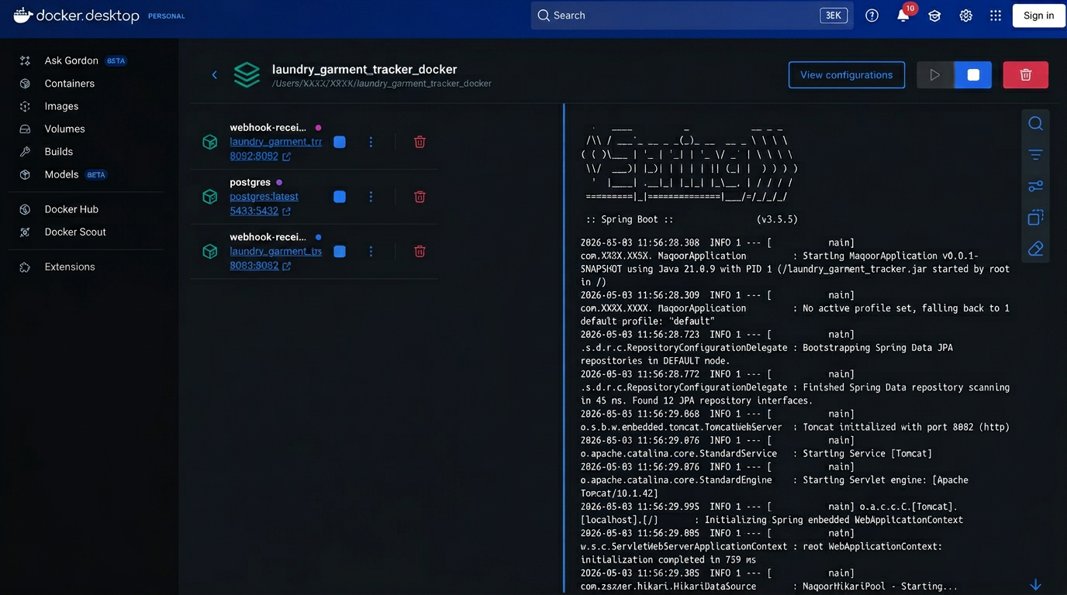This screenshot has width=1067, height=595.
Task: Jump to bottom of logs arrow
Action: click(1035, 584)
